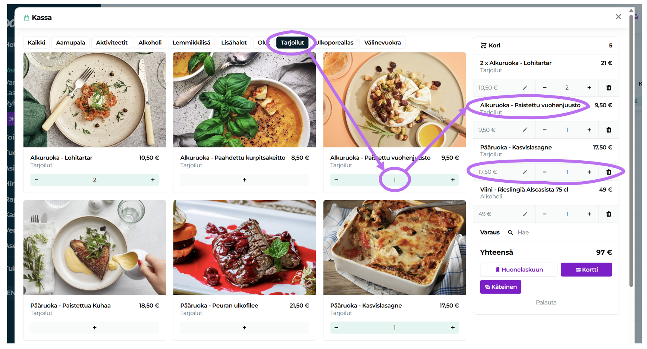Add Paistettua Kuhaa to the cart
The height and width of the screenshot is (349, 647).
coord(94,327)
